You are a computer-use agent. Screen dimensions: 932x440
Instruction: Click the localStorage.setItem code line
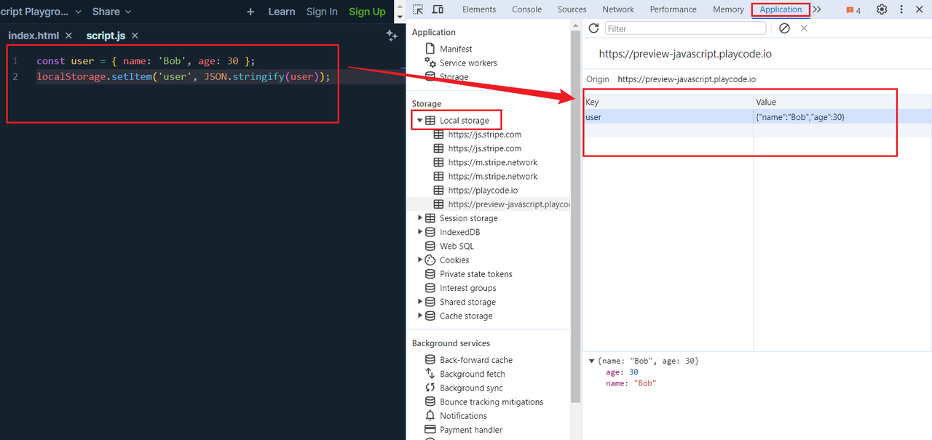(183, 76)
